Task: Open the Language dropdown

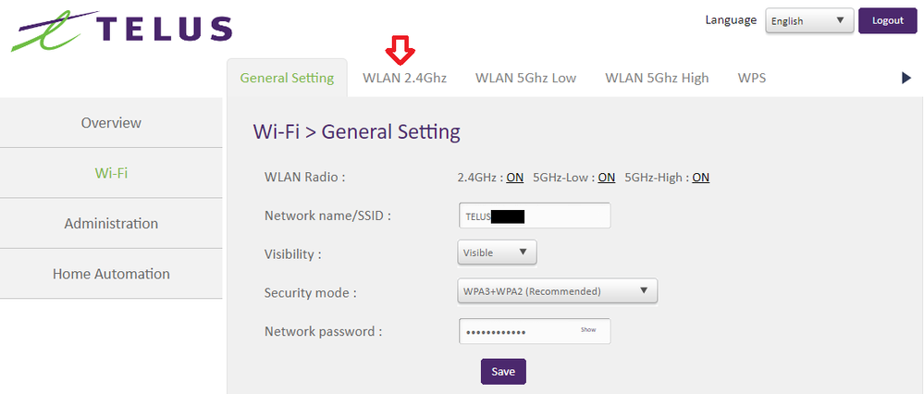Action: point(808,21)
